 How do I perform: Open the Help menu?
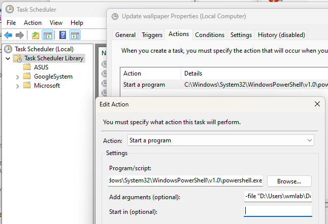coord(77,22)
